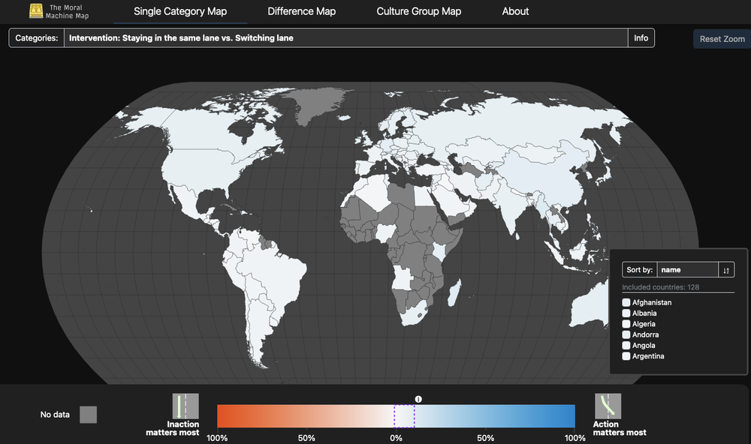751x444 pixels.
Task: Click the 'Action matters most' label
Action: coord(620,428)
